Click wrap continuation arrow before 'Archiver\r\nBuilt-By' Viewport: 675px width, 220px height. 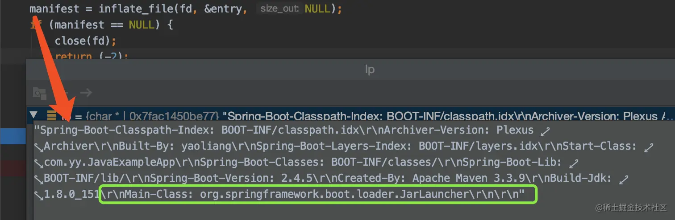[39, 147]
